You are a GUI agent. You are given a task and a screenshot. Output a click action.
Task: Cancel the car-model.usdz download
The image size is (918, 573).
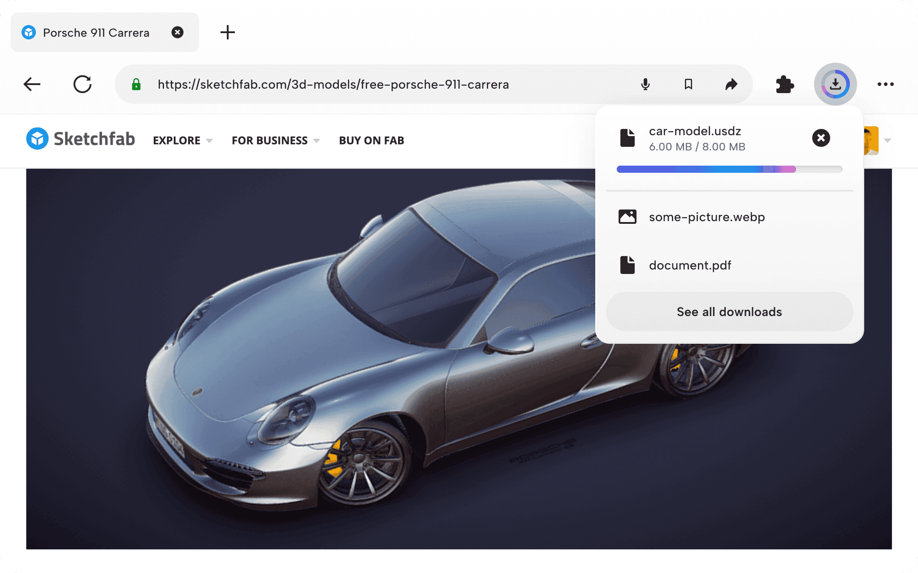coord(821,138)
